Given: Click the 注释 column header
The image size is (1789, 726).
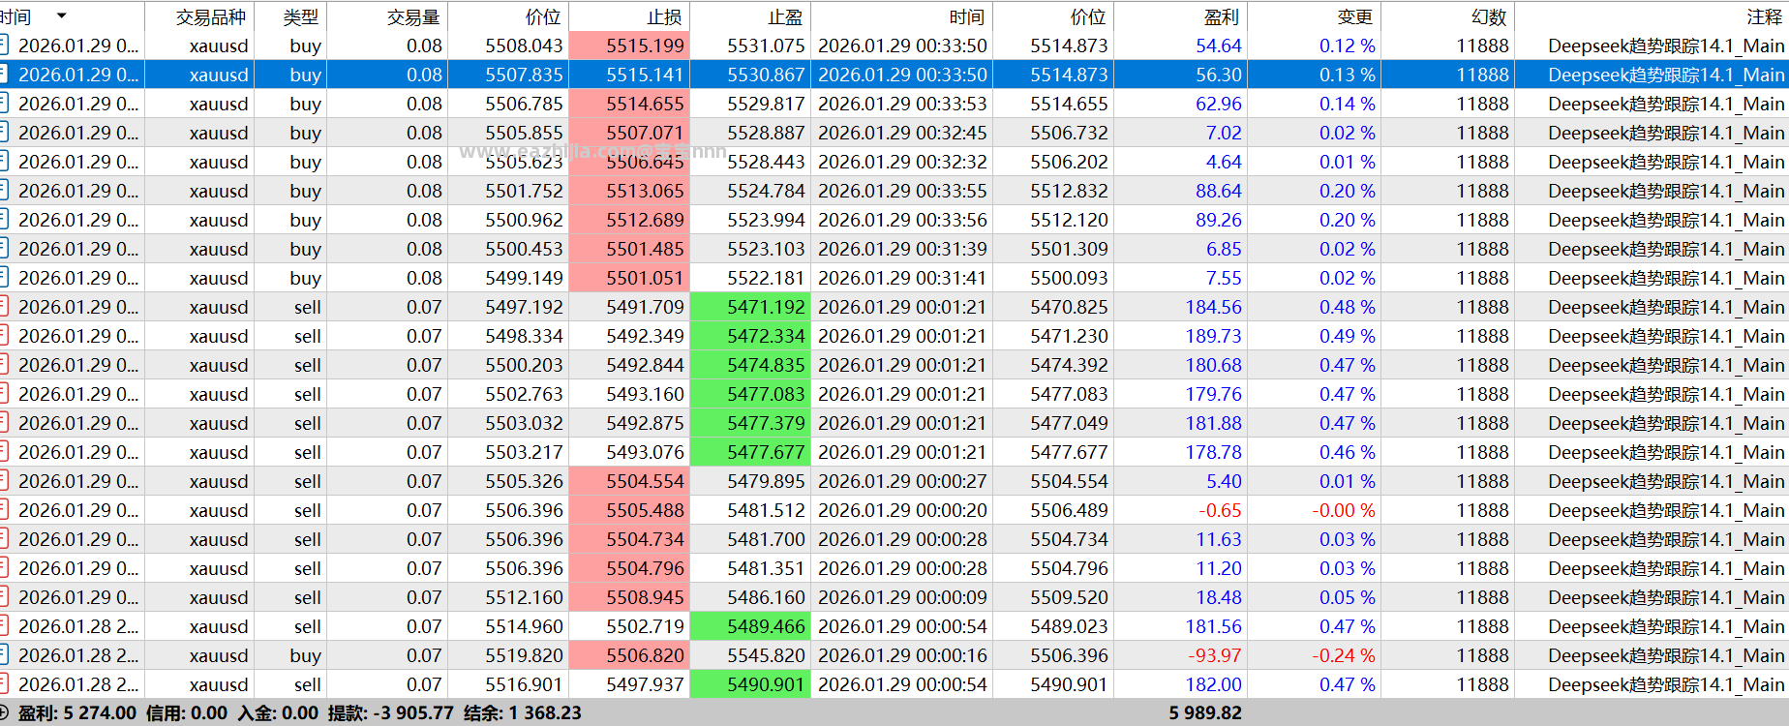Looking at the screenshot, I should tap(1765, 16).
